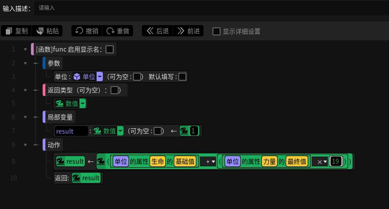Open the 数值 type dropdown on the result row
Screen dimensions: 389x209
tap(120, 131)
